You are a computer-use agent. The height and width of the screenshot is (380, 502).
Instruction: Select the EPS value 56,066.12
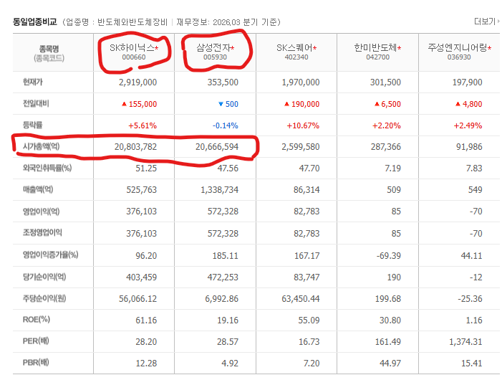pos(138,299)
